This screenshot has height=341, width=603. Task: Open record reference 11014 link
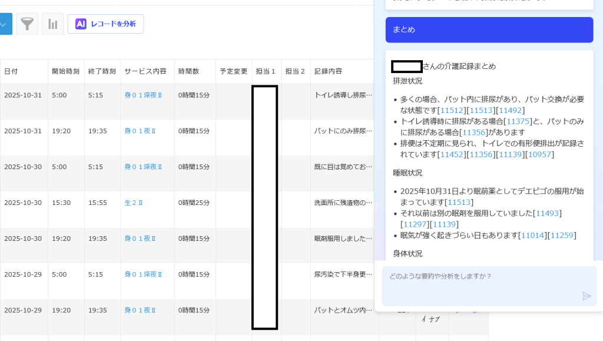pos(532,236)
